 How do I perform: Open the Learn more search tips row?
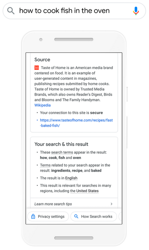74,204
